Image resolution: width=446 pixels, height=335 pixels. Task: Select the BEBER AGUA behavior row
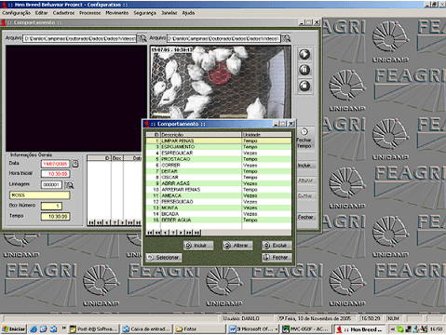tap(219, 220)
